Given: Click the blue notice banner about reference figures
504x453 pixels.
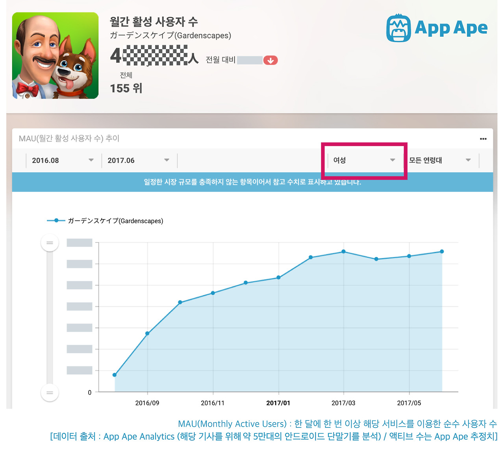Looking at the screenshot, I should pos(252,182).
